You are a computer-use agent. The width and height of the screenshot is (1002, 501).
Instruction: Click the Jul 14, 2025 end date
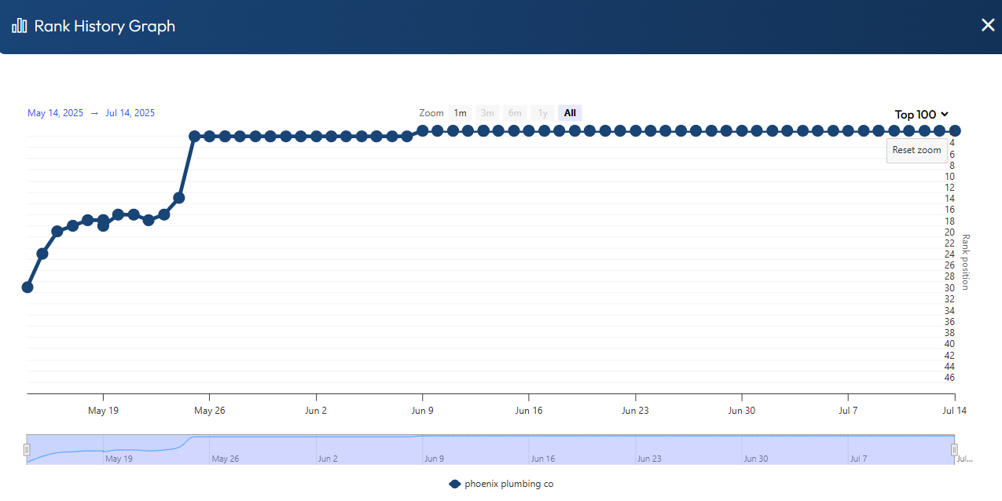pos(130,113)
